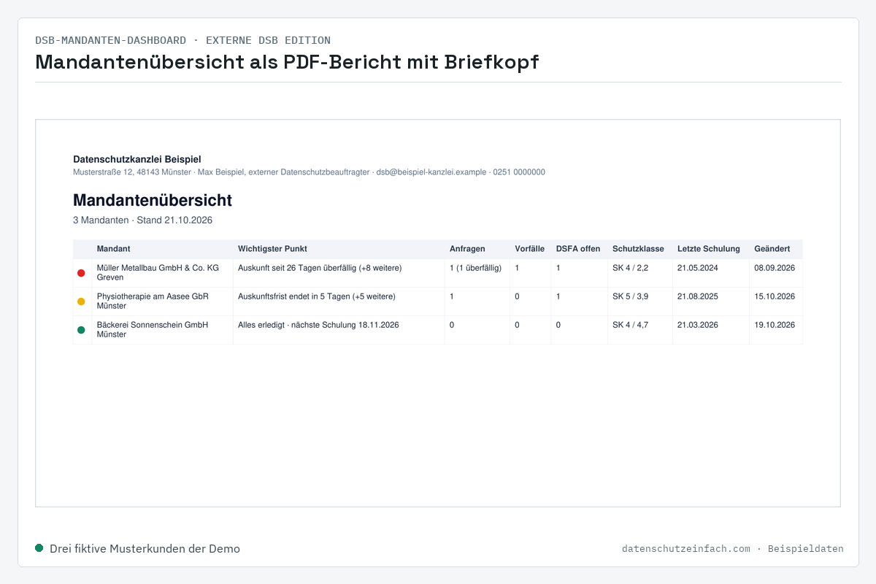Select 'Bäckerei Sonnenschein GmbH' cell

(x=162, y=330)
